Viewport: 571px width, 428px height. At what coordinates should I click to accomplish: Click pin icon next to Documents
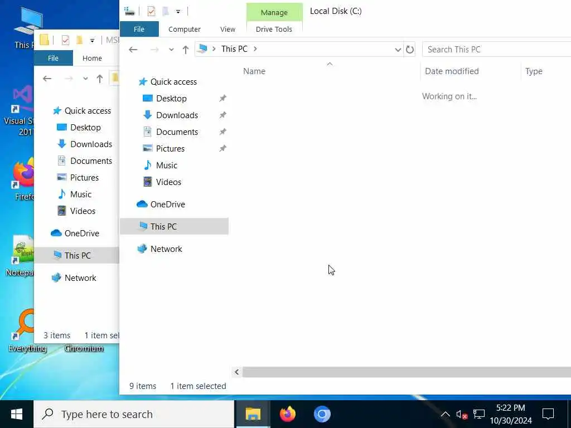coord(222,132)
